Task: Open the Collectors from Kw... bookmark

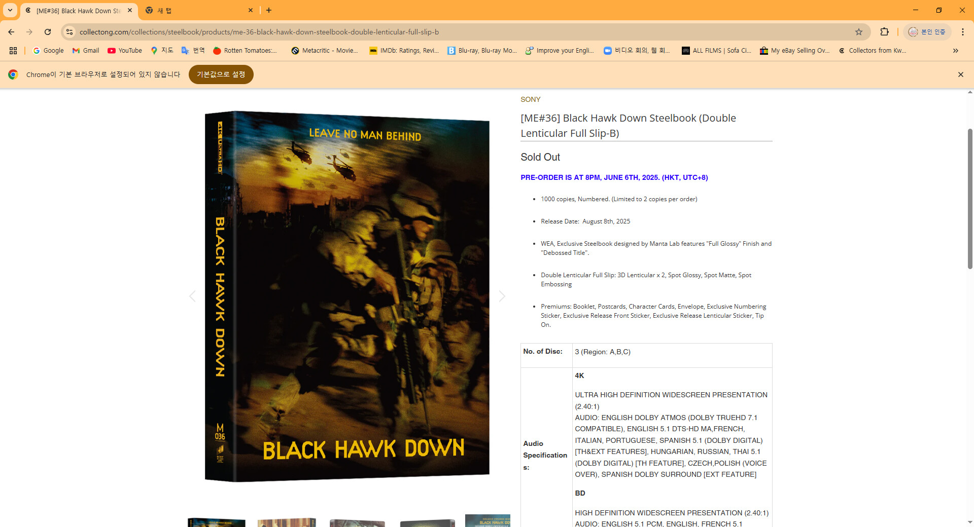Action: pos(873,51)
